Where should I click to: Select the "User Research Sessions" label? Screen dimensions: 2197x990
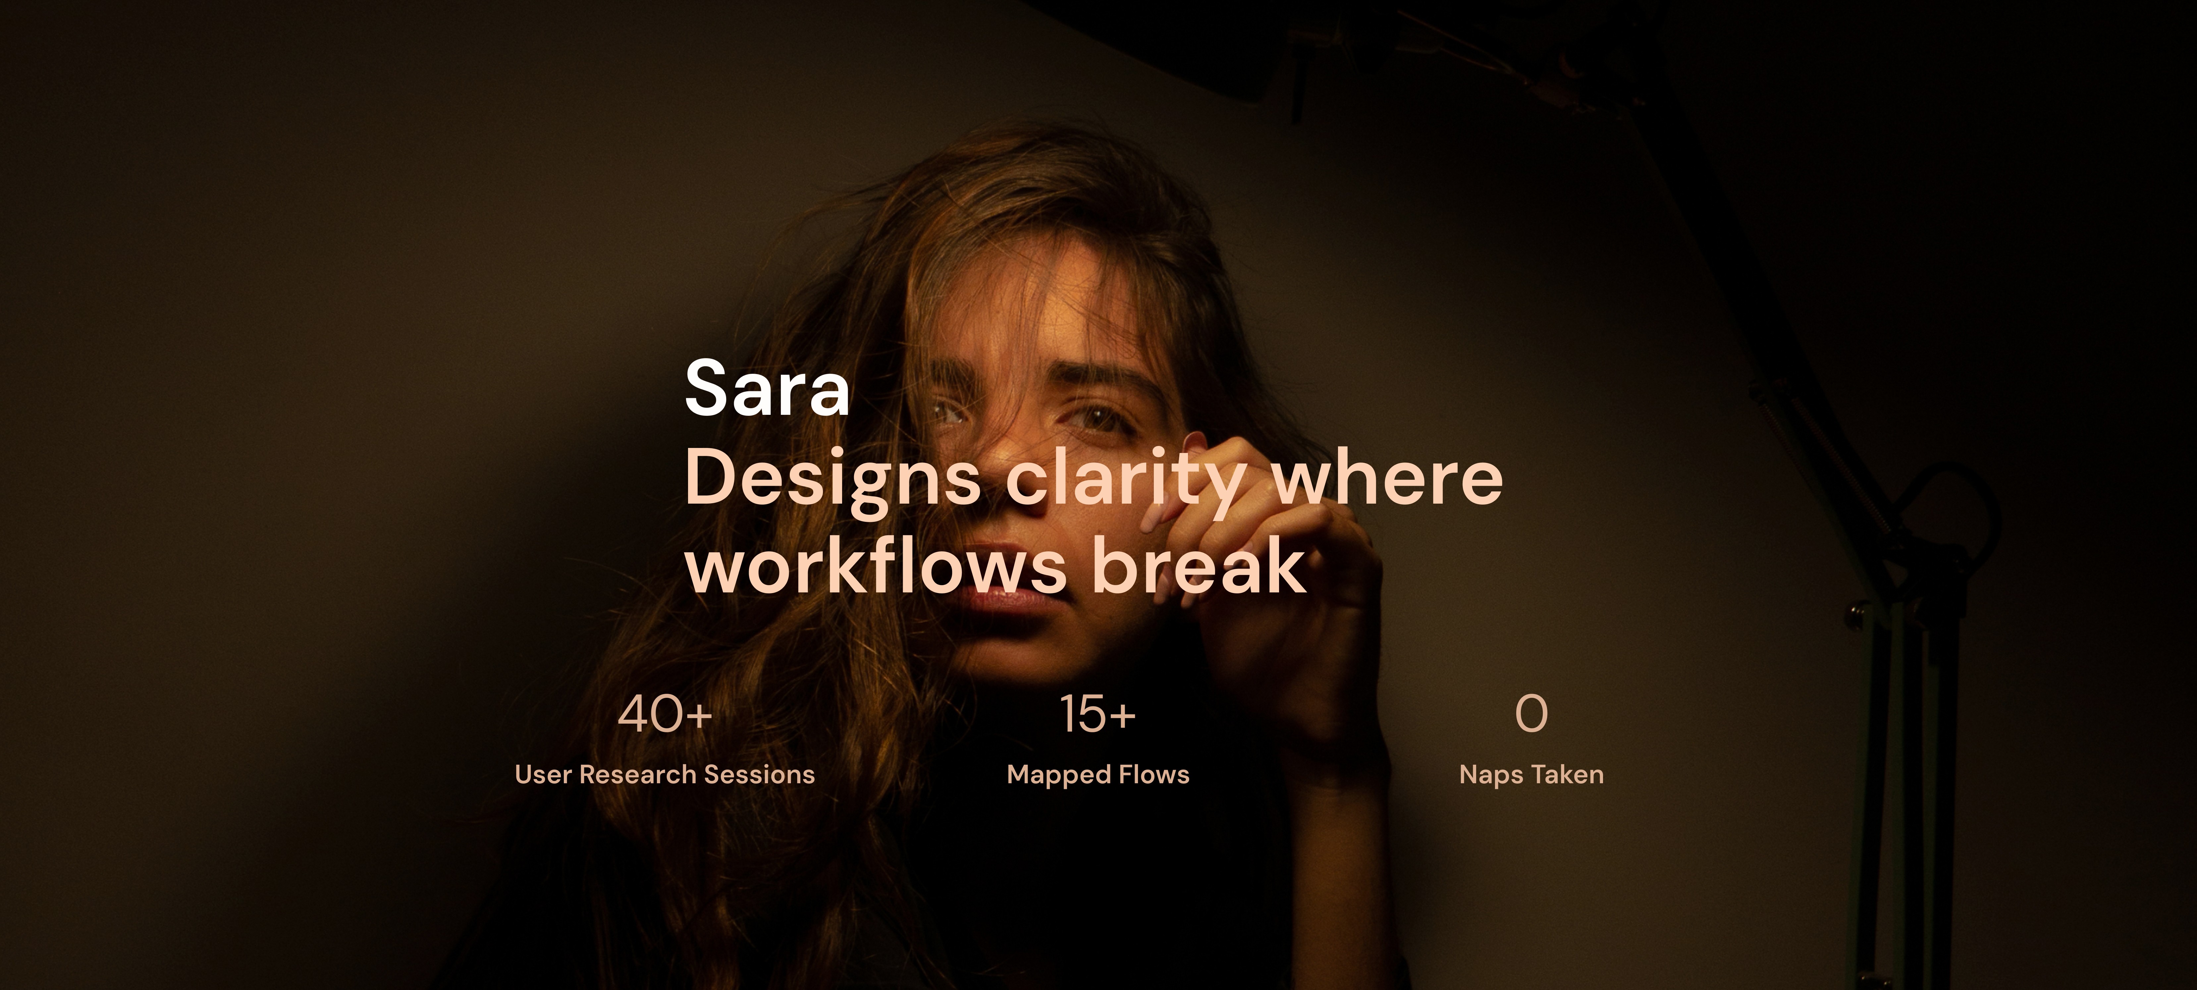(665, 774)
